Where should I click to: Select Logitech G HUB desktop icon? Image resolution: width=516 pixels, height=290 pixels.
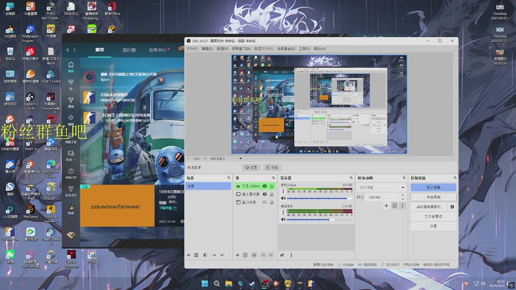[x=30, y=101]
